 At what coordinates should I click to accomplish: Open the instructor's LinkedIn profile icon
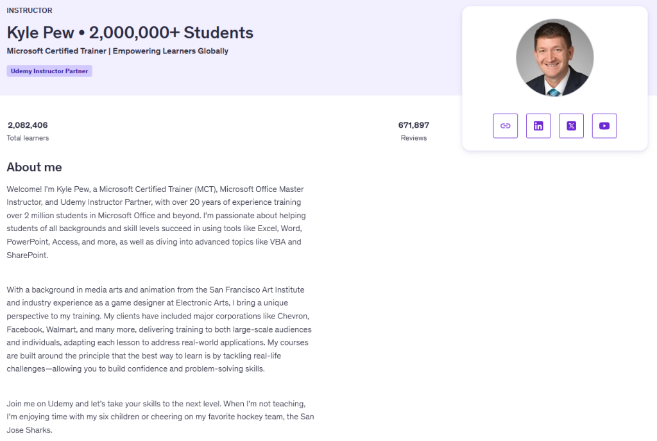tap(538, 126)
